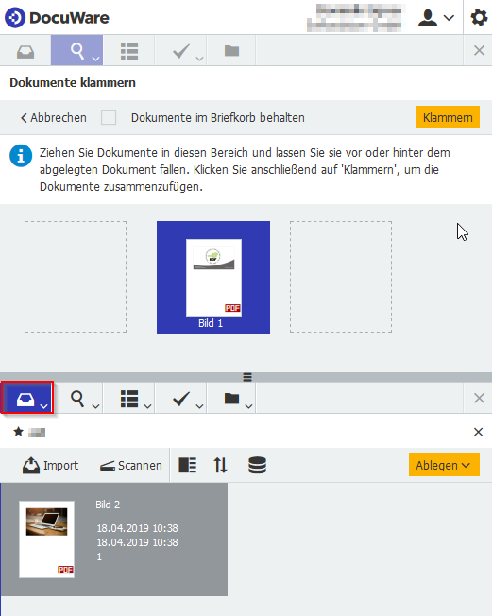
Task: Select the Bild 1 thumbnail
Action: 213,278
